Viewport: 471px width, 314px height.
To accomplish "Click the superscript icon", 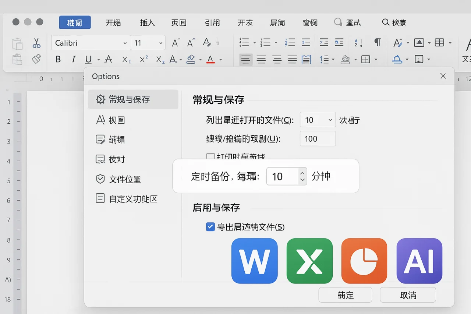I will tap(143, 59).
